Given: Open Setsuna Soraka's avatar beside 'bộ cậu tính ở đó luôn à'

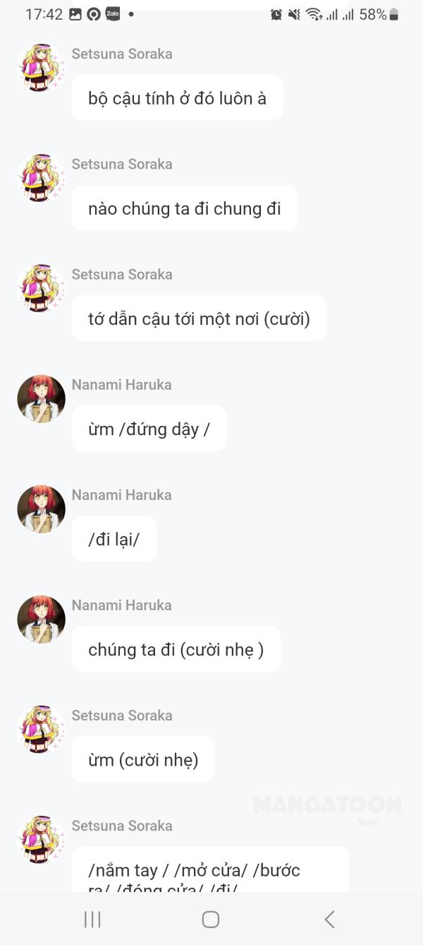Looking at the screenshot, I should 41,68.
